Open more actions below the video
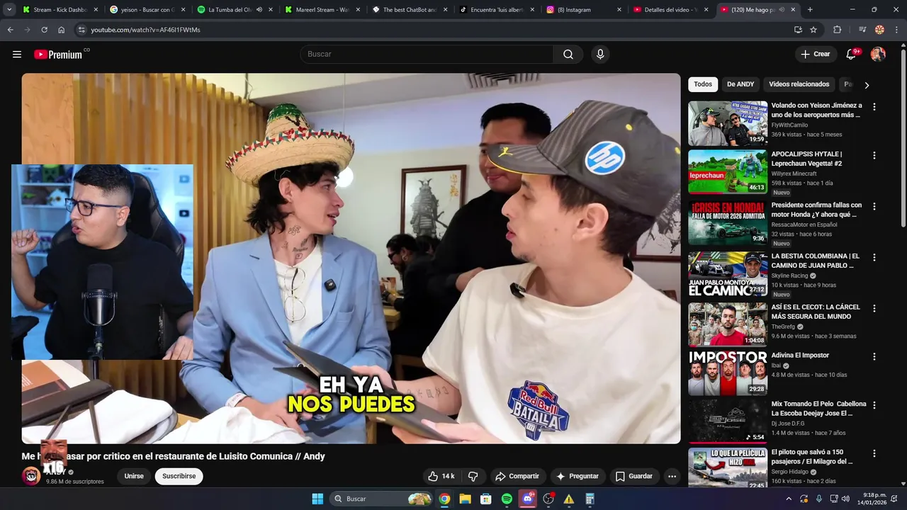 coord(672,476)
